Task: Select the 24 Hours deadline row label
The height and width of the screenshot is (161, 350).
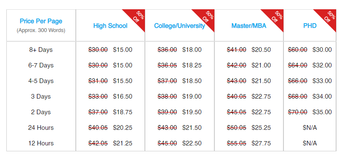Action: 41,128
